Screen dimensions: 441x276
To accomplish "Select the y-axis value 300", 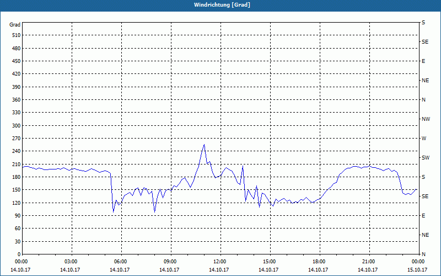I will click(x=17, y=126).
